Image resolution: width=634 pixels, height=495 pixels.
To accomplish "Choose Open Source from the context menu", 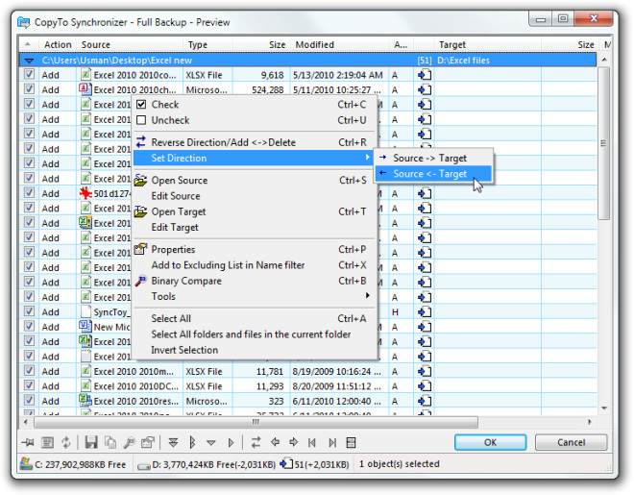I will [254, 181].
